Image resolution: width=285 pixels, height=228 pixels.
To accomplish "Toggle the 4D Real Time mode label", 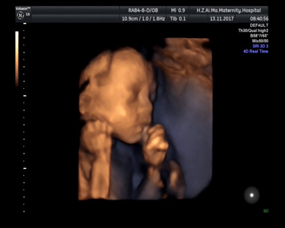I will click(x=256, y=51).
